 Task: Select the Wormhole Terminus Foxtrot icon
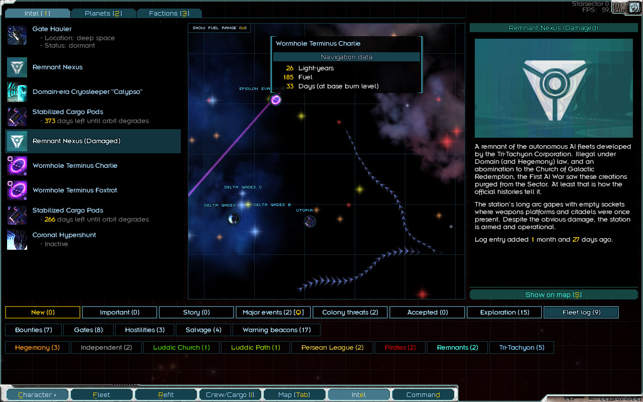[17, 190]
